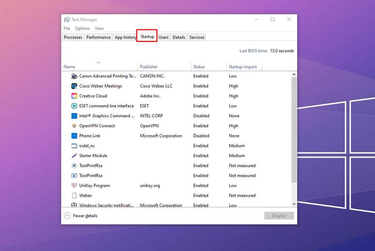Click Disabled status of Phone Link
This screenshot has height=251, width=375.
point(201,136)
